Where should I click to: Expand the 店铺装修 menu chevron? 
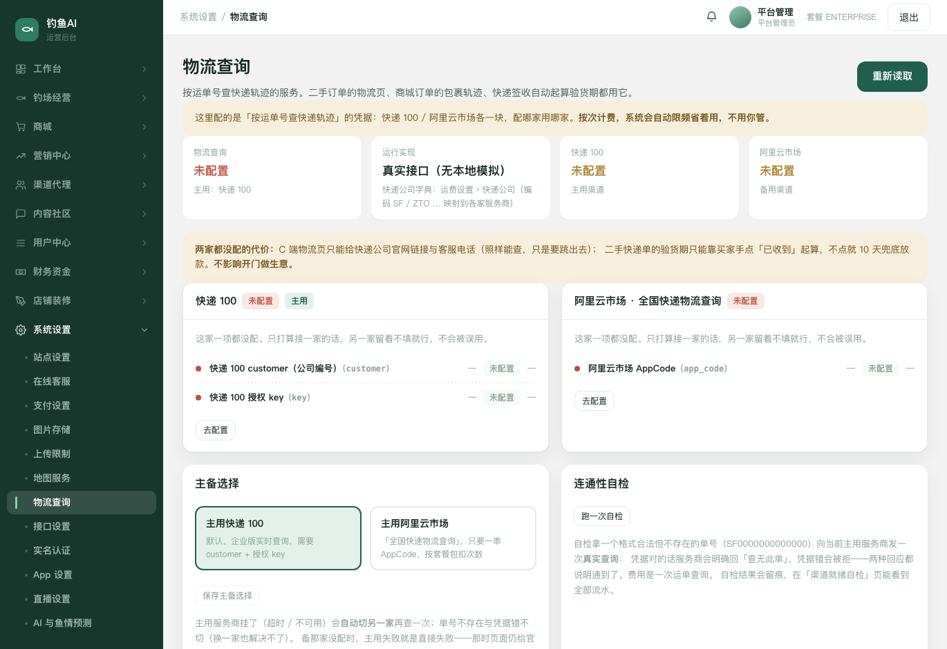pos(144,301)
